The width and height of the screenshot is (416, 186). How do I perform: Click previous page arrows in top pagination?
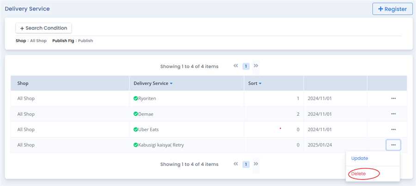click(236, 66)
